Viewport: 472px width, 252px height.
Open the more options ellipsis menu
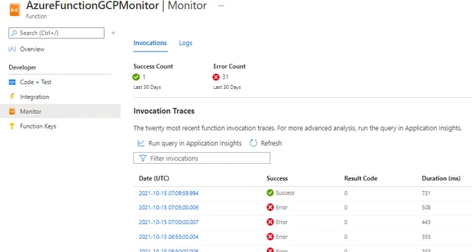click(221, 6)
